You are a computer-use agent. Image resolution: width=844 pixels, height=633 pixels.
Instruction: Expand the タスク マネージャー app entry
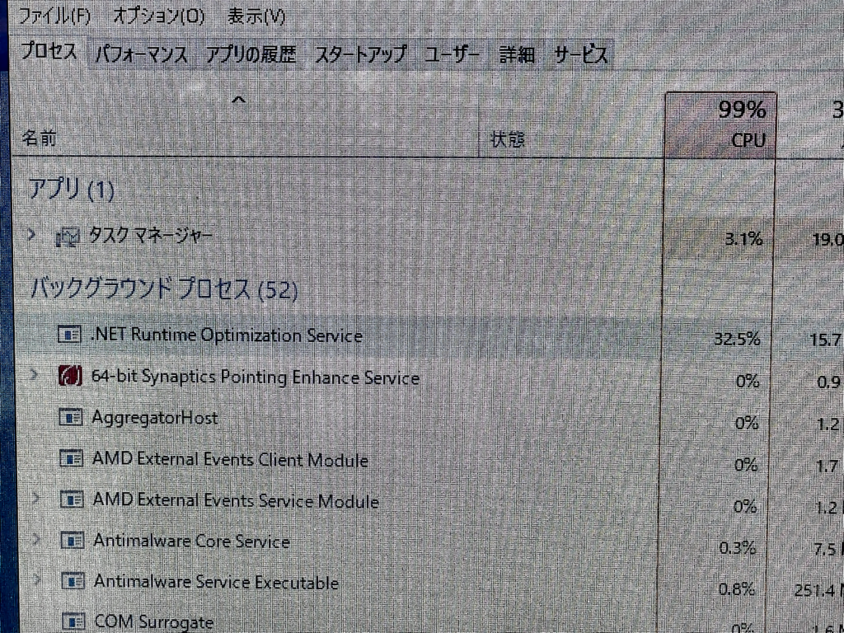[x=31, y=236]
